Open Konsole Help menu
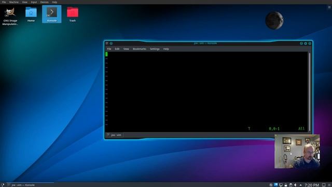This screenshot has height=187, width=332. (x=166, y=49)
